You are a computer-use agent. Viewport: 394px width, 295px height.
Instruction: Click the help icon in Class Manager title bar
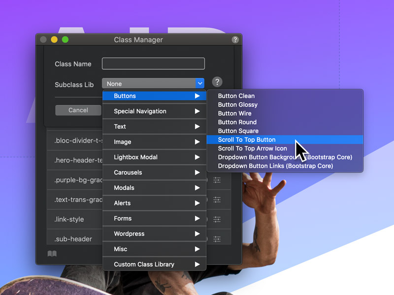235,40
